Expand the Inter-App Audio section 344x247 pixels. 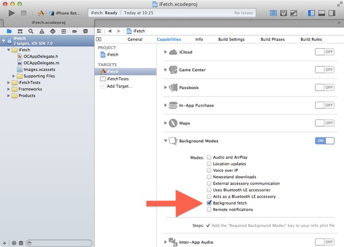point(166,242)
